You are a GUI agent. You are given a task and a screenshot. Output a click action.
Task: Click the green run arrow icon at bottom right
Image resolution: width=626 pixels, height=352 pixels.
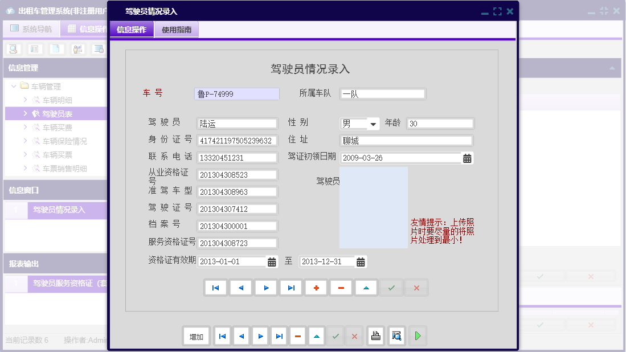tap(418, 336)
